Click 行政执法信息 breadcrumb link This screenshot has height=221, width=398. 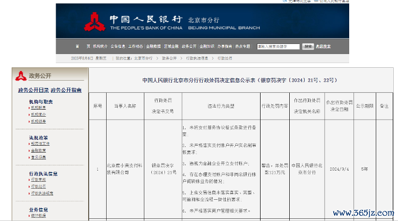point(195,58)
